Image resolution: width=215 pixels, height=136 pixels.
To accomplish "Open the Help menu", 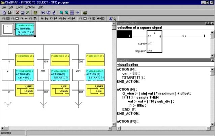I will [40, 7].
